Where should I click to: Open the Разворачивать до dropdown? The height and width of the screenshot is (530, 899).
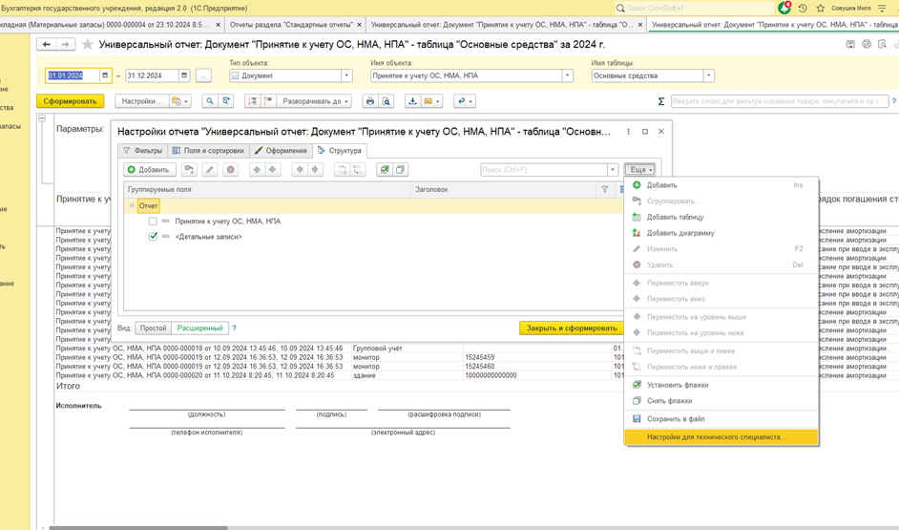pyautogui.click(x=314, y=101)
